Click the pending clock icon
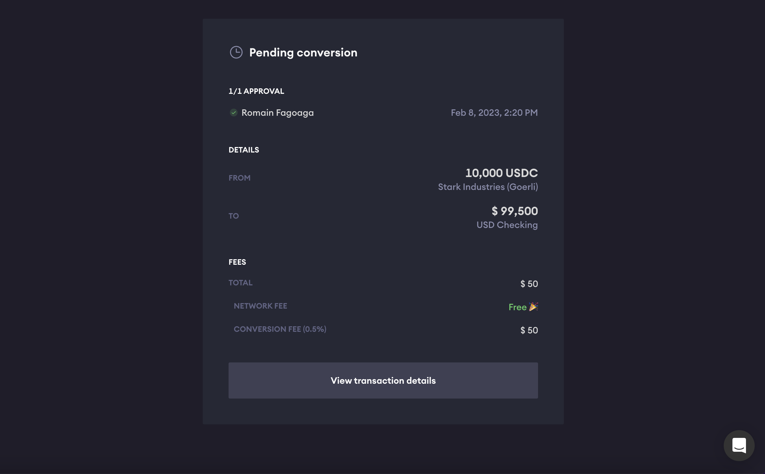The height and width of the screenshot is (474, 765). pyautogui.click(x=236, y=52)
